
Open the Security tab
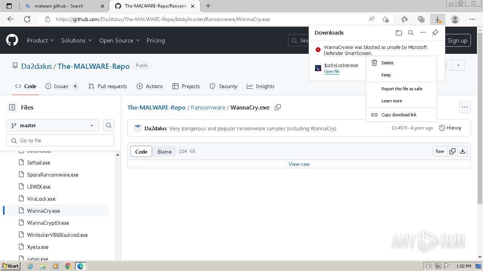point(223,86)
